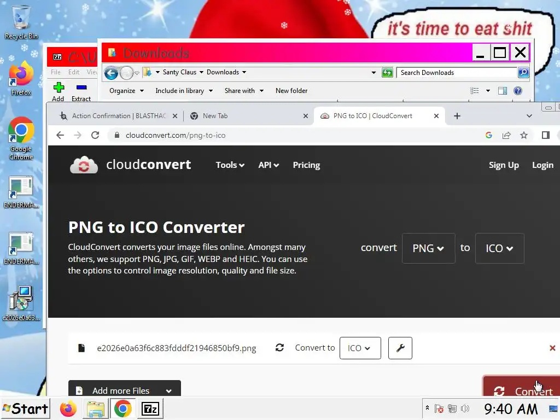560x420 pixels.
Task: Expand the Organize menu in Downloads
Action: click(x=127, y=91)
